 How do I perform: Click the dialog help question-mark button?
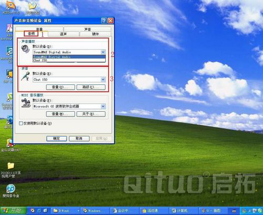pyautogui.click(x=104, y=21)
